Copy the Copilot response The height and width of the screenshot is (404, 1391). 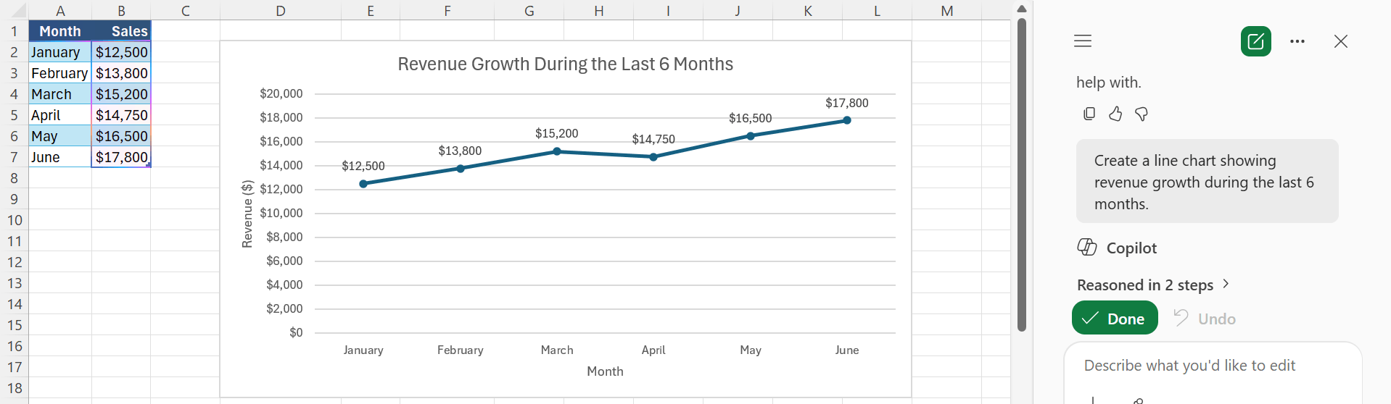[x=1089, y=114]
